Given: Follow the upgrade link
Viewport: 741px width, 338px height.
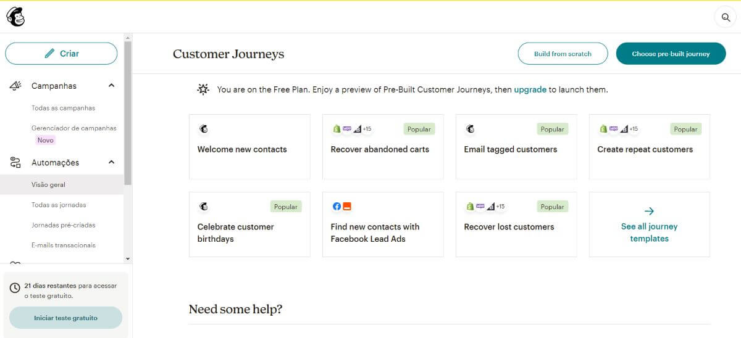Looking at the screenshot, I should click(x=530, y=89).
